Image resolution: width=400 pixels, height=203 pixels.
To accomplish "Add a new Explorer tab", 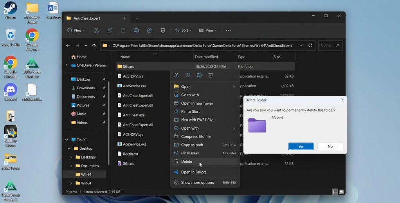I will pos(137,18).
